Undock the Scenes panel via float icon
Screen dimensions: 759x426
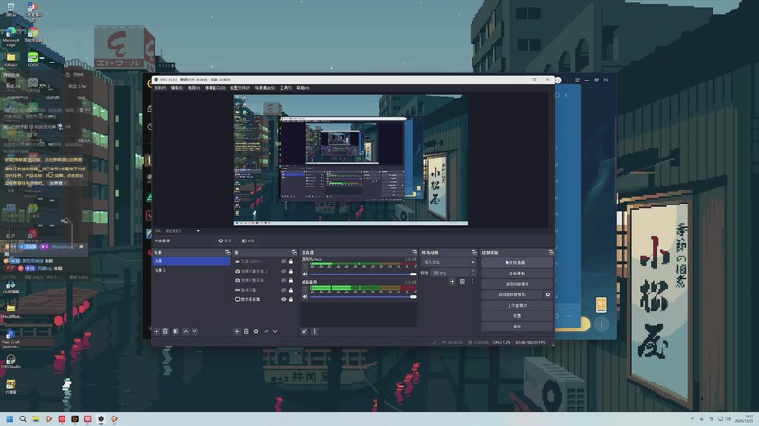pyautogui.click(x=228, y=252)
